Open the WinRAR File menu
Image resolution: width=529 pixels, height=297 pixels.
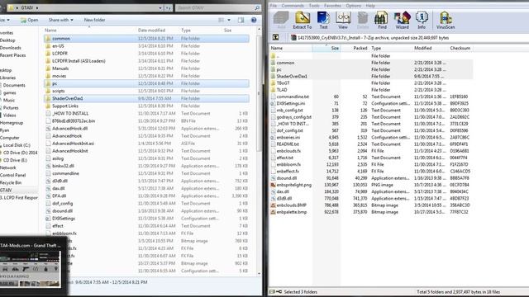pyautogui.click(x=274, y=6)
